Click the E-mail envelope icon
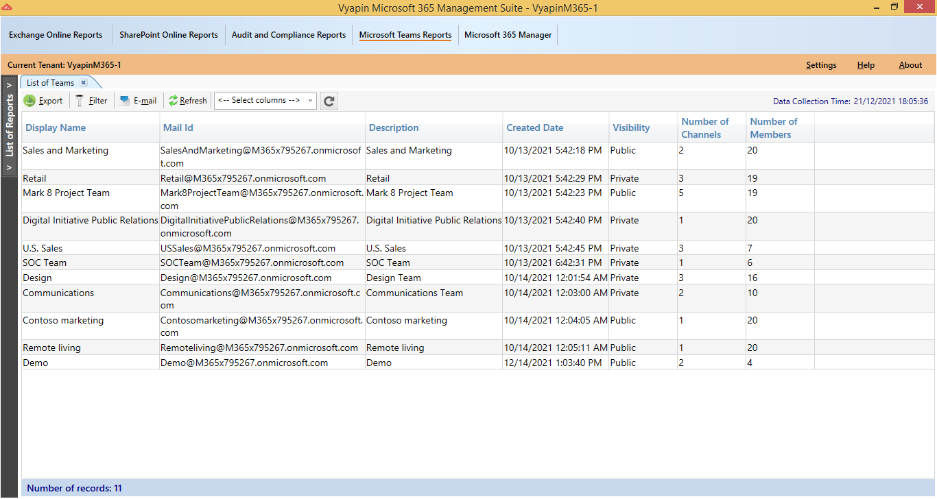This screenshot has width=937, height=499. coord(124,101)
